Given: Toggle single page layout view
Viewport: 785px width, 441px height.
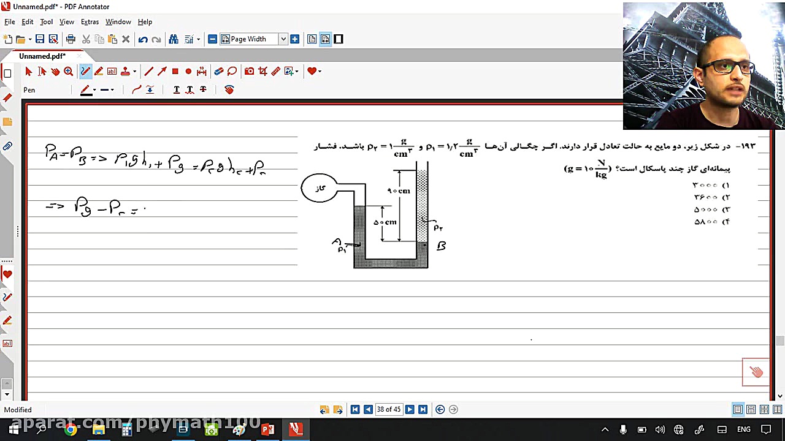Looking at the screenshot, I should [x=312, y=39].
